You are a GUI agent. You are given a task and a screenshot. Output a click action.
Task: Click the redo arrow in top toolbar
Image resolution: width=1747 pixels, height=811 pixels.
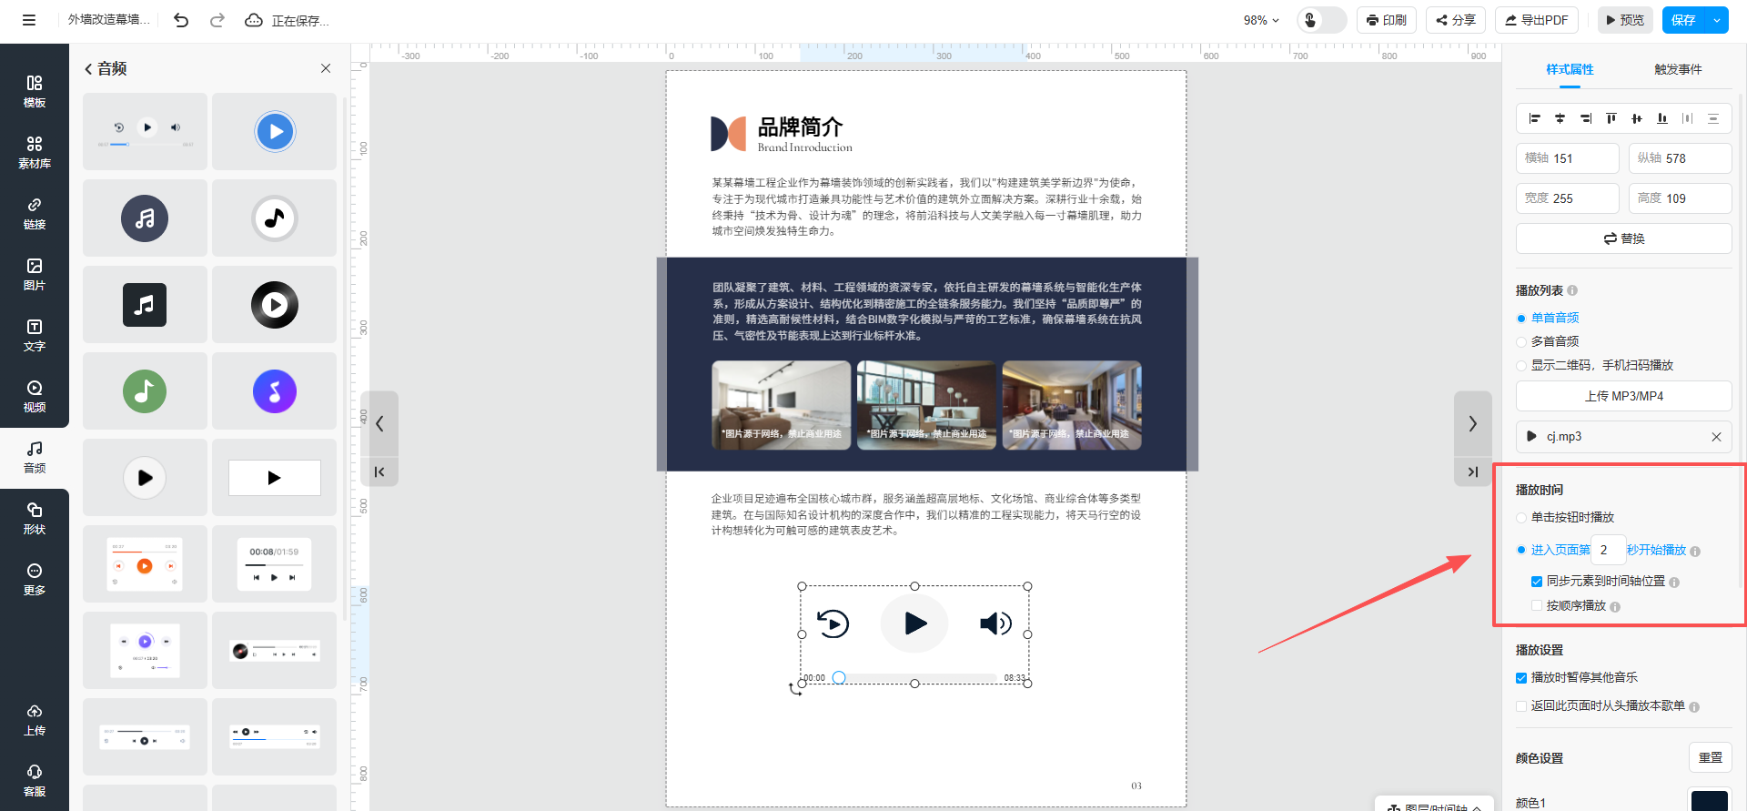(x=217, y=20)
